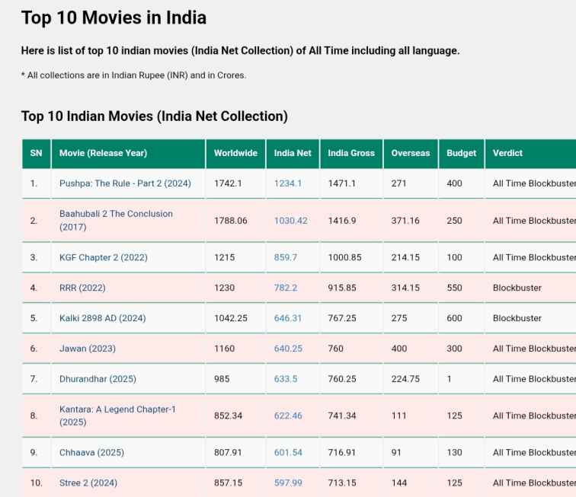
Task: Open the 646.31 India Net link
Action: click(288, 318)
